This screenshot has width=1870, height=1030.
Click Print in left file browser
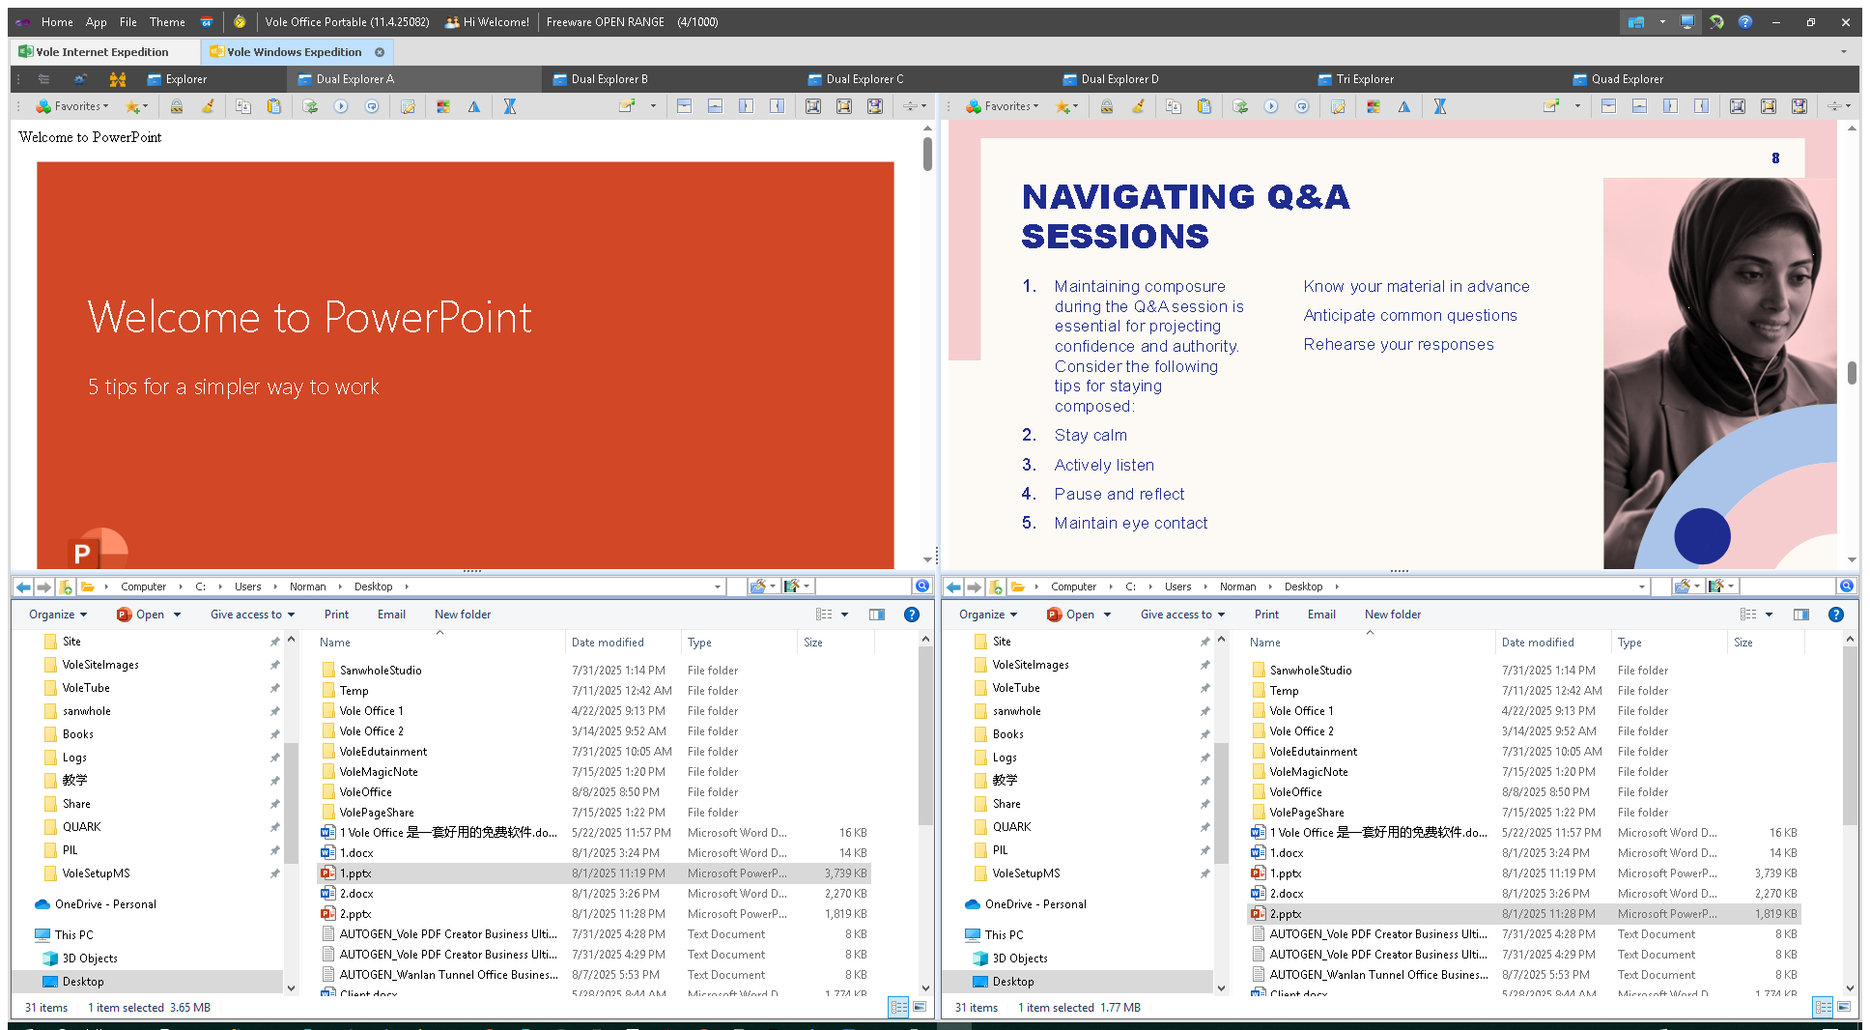click(x=336, y=615)
